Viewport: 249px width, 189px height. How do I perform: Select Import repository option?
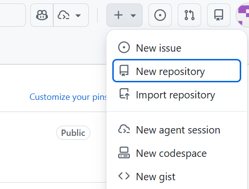tap(177, 94)
